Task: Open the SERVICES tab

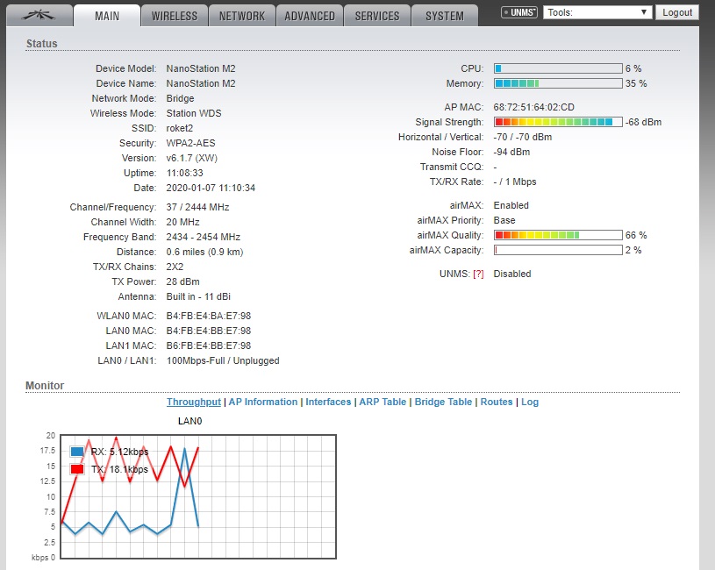Action: [x=377, y=16]
